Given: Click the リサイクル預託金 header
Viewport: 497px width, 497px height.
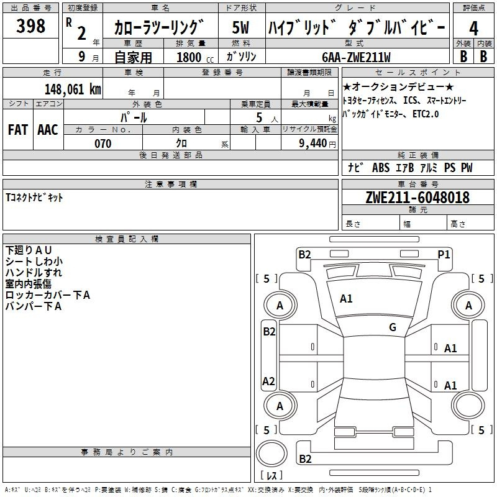Looking at the screenshot, I should coord(309,129).
